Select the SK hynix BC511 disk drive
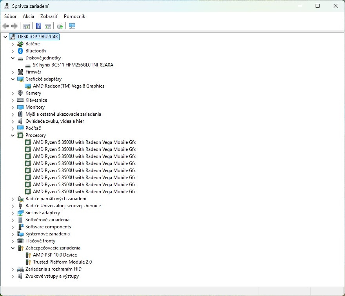The height and width of the screenshot is (296, 345). point(73,65)
